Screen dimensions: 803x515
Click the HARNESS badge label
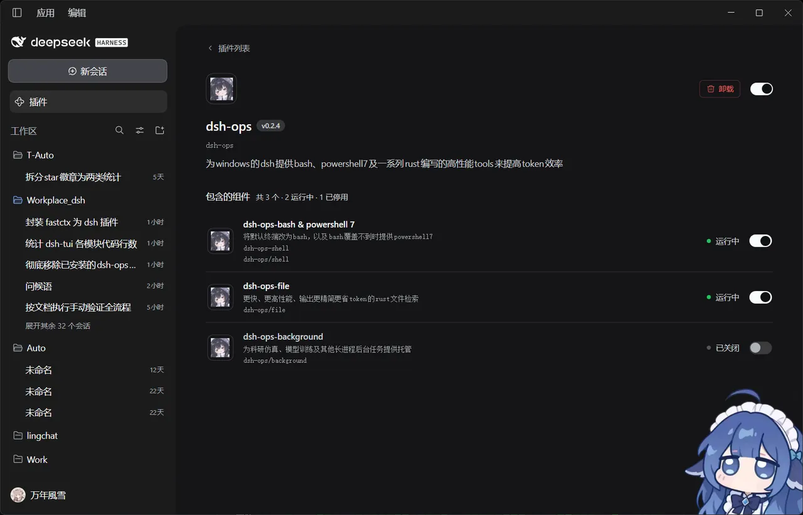(x=112, y=43)
